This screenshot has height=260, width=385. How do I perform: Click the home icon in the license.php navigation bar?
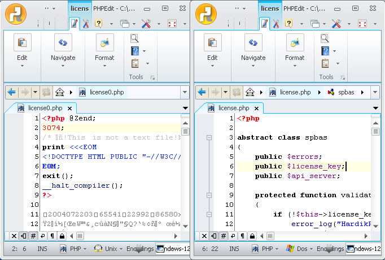(x=250, y=92)
